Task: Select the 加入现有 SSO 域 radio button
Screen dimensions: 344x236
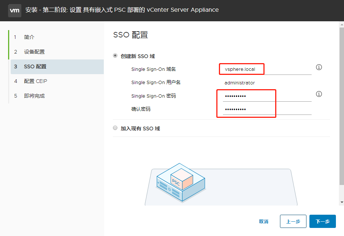Action: pos(115,128)
